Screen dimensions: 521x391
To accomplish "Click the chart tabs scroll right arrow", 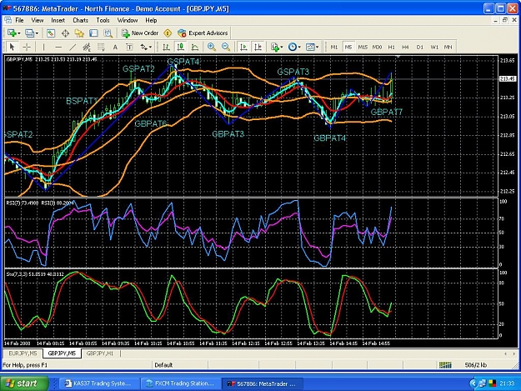I will 513,353.
